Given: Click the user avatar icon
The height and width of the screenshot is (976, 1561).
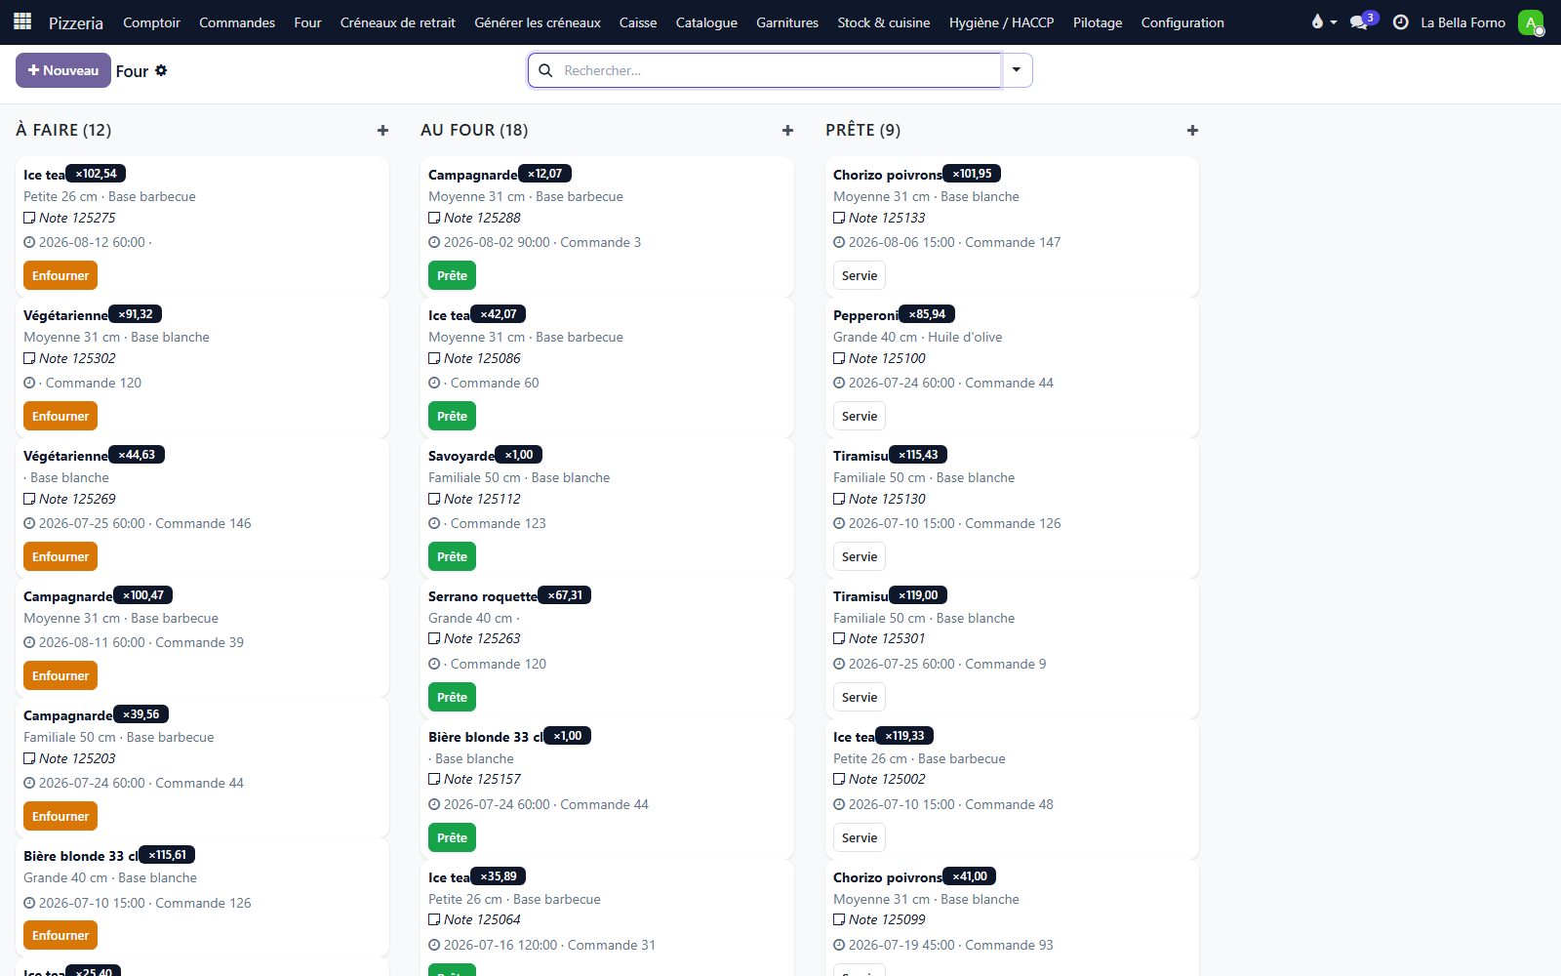Looking at the screenshot, I should pyautogui.click(x=1531, y=21).
